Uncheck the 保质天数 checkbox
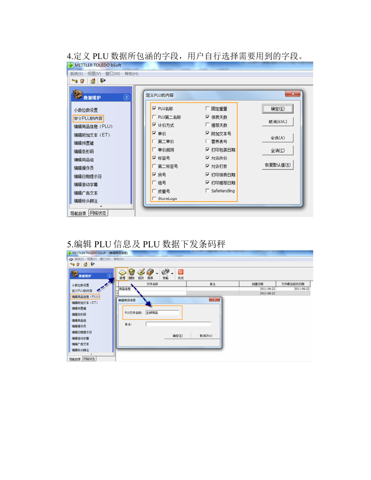371x480 pixels. pos(208,117)
